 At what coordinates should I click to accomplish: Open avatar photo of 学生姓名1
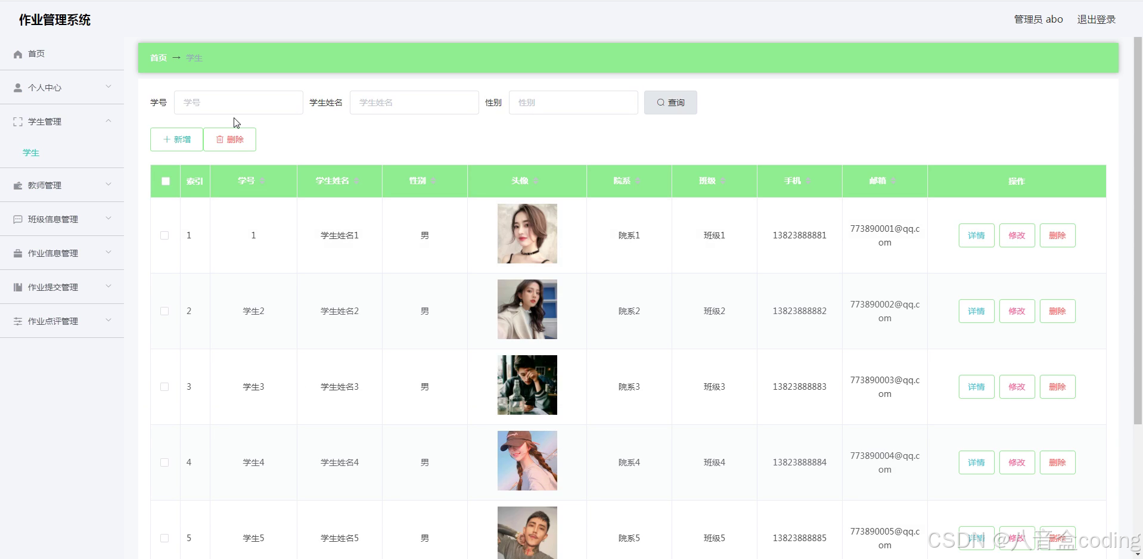pyautogui.click(x=527, y=234)
